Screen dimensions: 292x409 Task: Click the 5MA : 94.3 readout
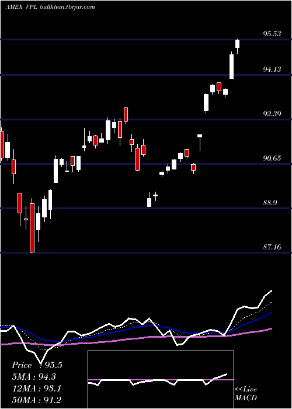[34, 377]
